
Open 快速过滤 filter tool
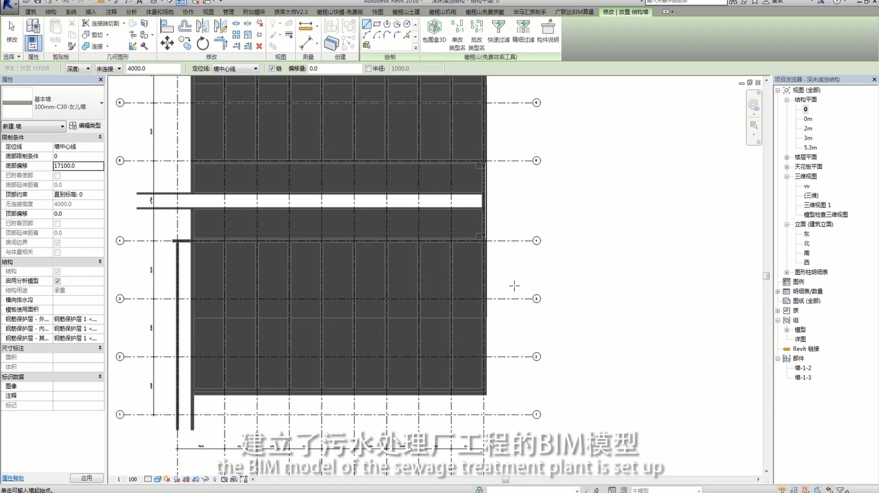coord(499,31)
